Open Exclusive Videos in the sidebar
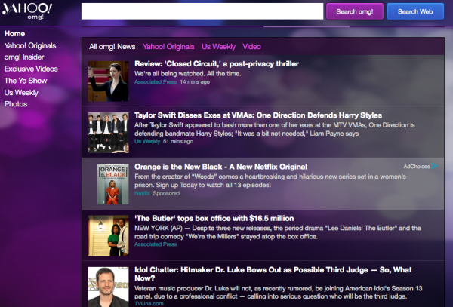Viewport: 453px width, 307px height. pyautogui.click(x=31, y=69)
